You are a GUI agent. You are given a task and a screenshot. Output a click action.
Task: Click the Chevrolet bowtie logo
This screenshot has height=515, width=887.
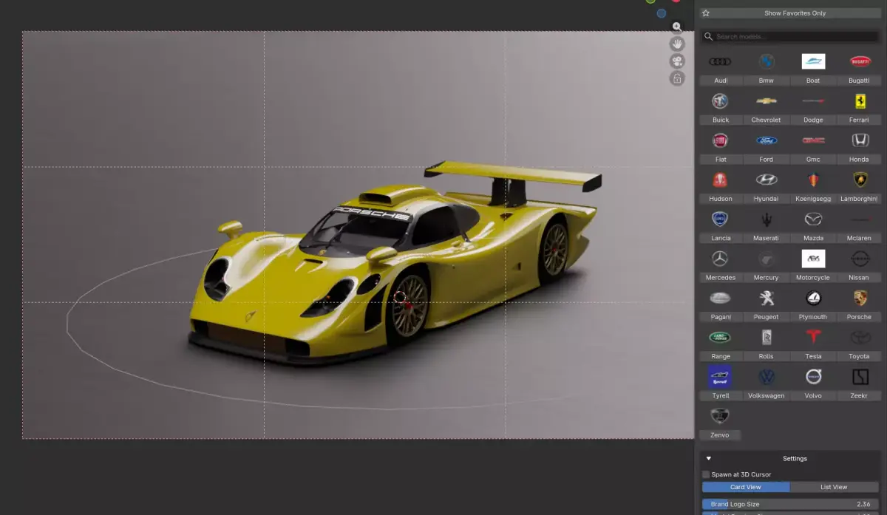pos(767,100)
